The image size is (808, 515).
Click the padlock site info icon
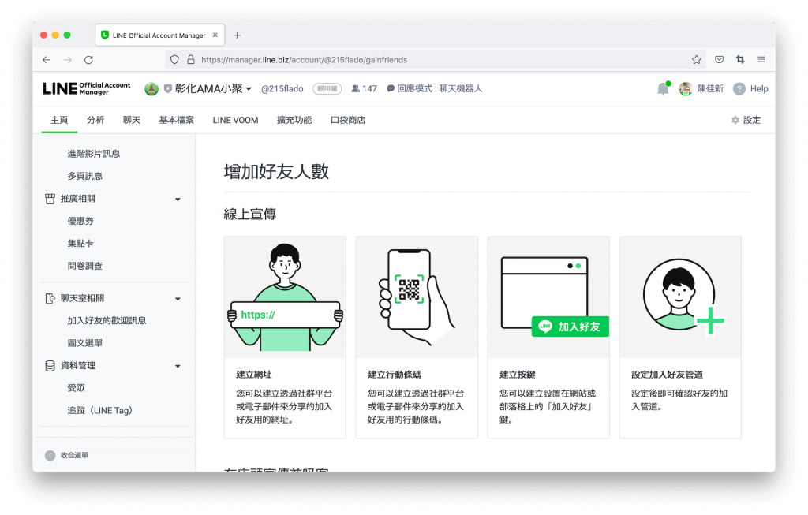(191, 60)
